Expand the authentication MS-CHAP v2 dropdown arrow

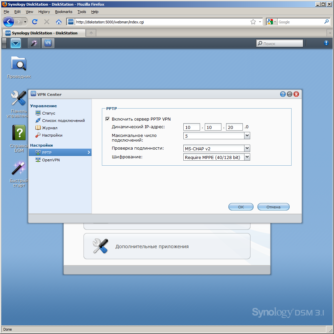[x=247, y=149]
